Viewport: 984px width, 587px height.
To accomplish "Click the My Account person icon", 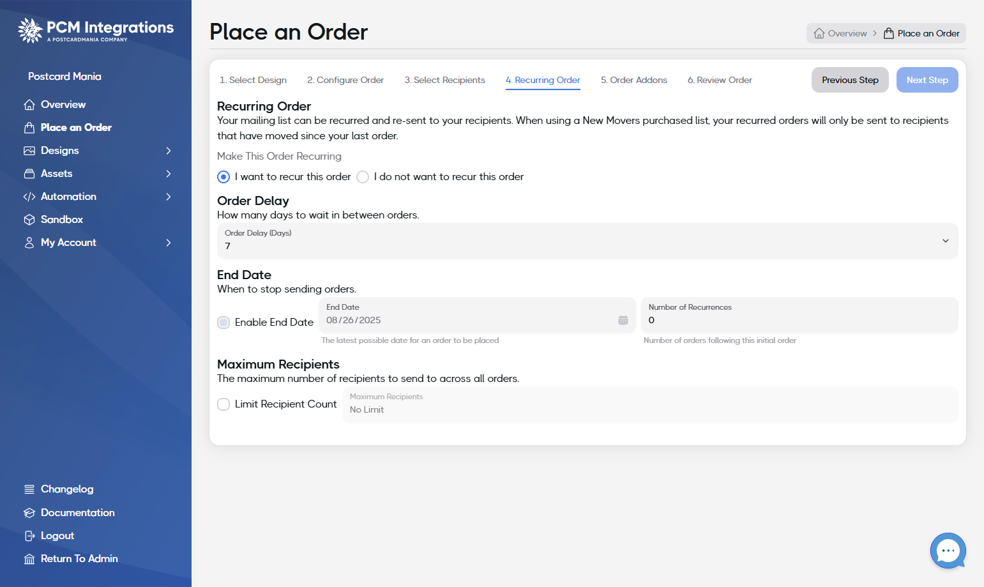I will coord(29,243).
